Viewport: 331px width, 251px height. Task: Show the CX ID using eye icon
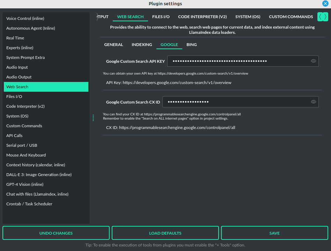(313, 102)
